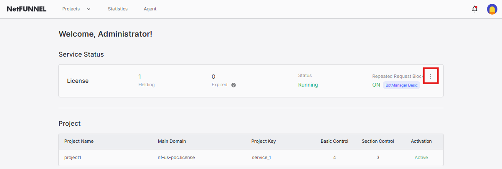
Task: Go to the Statistics page
Action: 117,9
